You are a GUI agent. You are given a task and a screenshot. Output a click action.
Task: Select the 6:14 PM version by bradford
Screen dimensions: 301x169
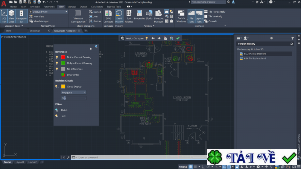pyautogui.click(x=254, y=59)
